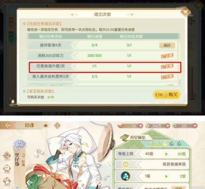Click the blue skill icon in 1级 row
The width and height of the screenshot is (205, 189).
click(125, 176)
